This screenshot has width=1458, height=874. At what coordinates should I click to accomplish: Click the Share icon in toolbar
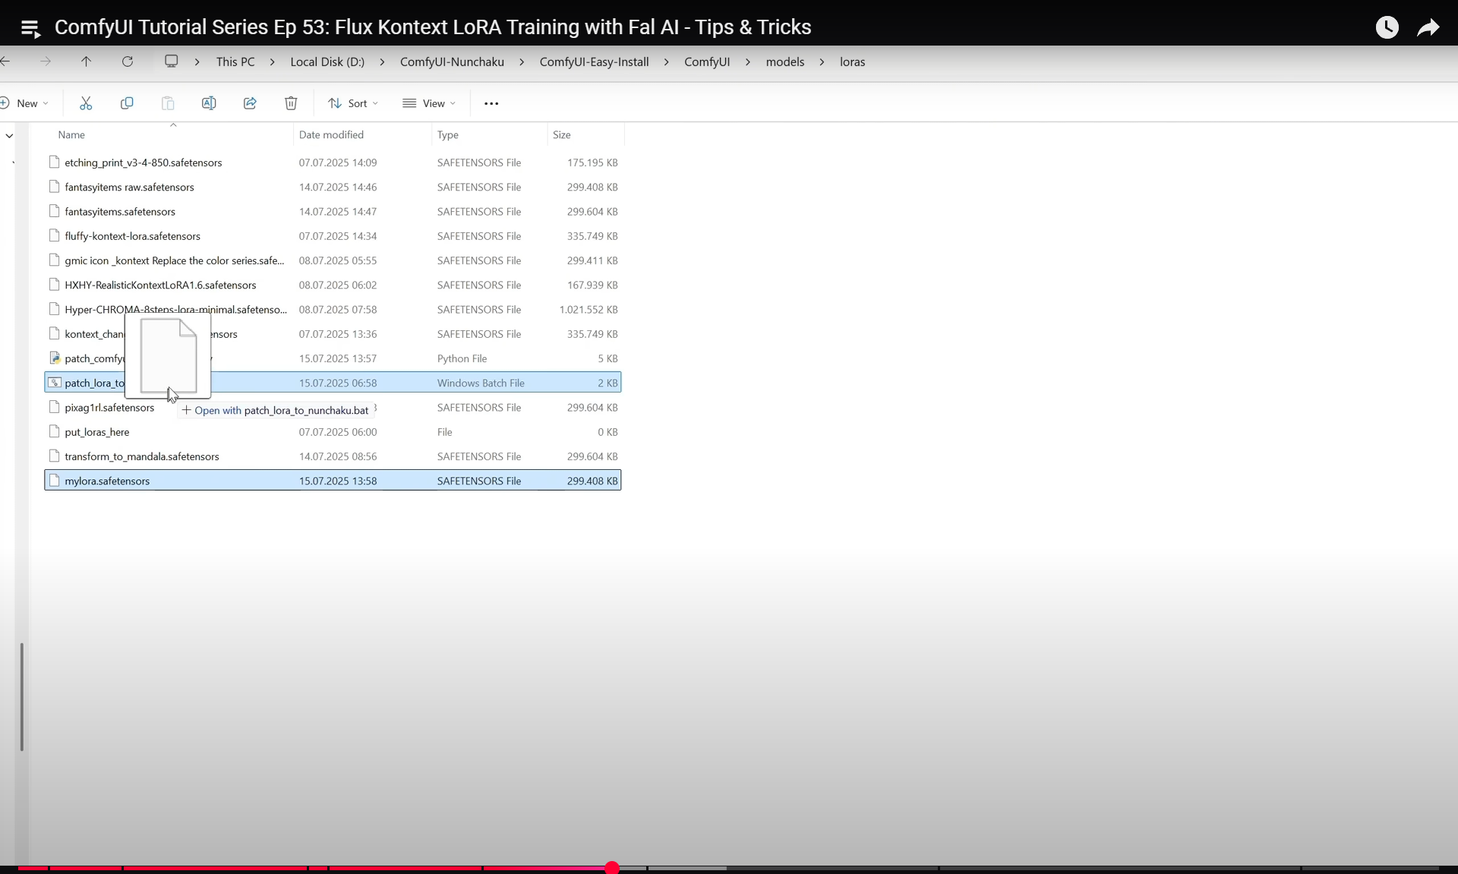(250, 103)
